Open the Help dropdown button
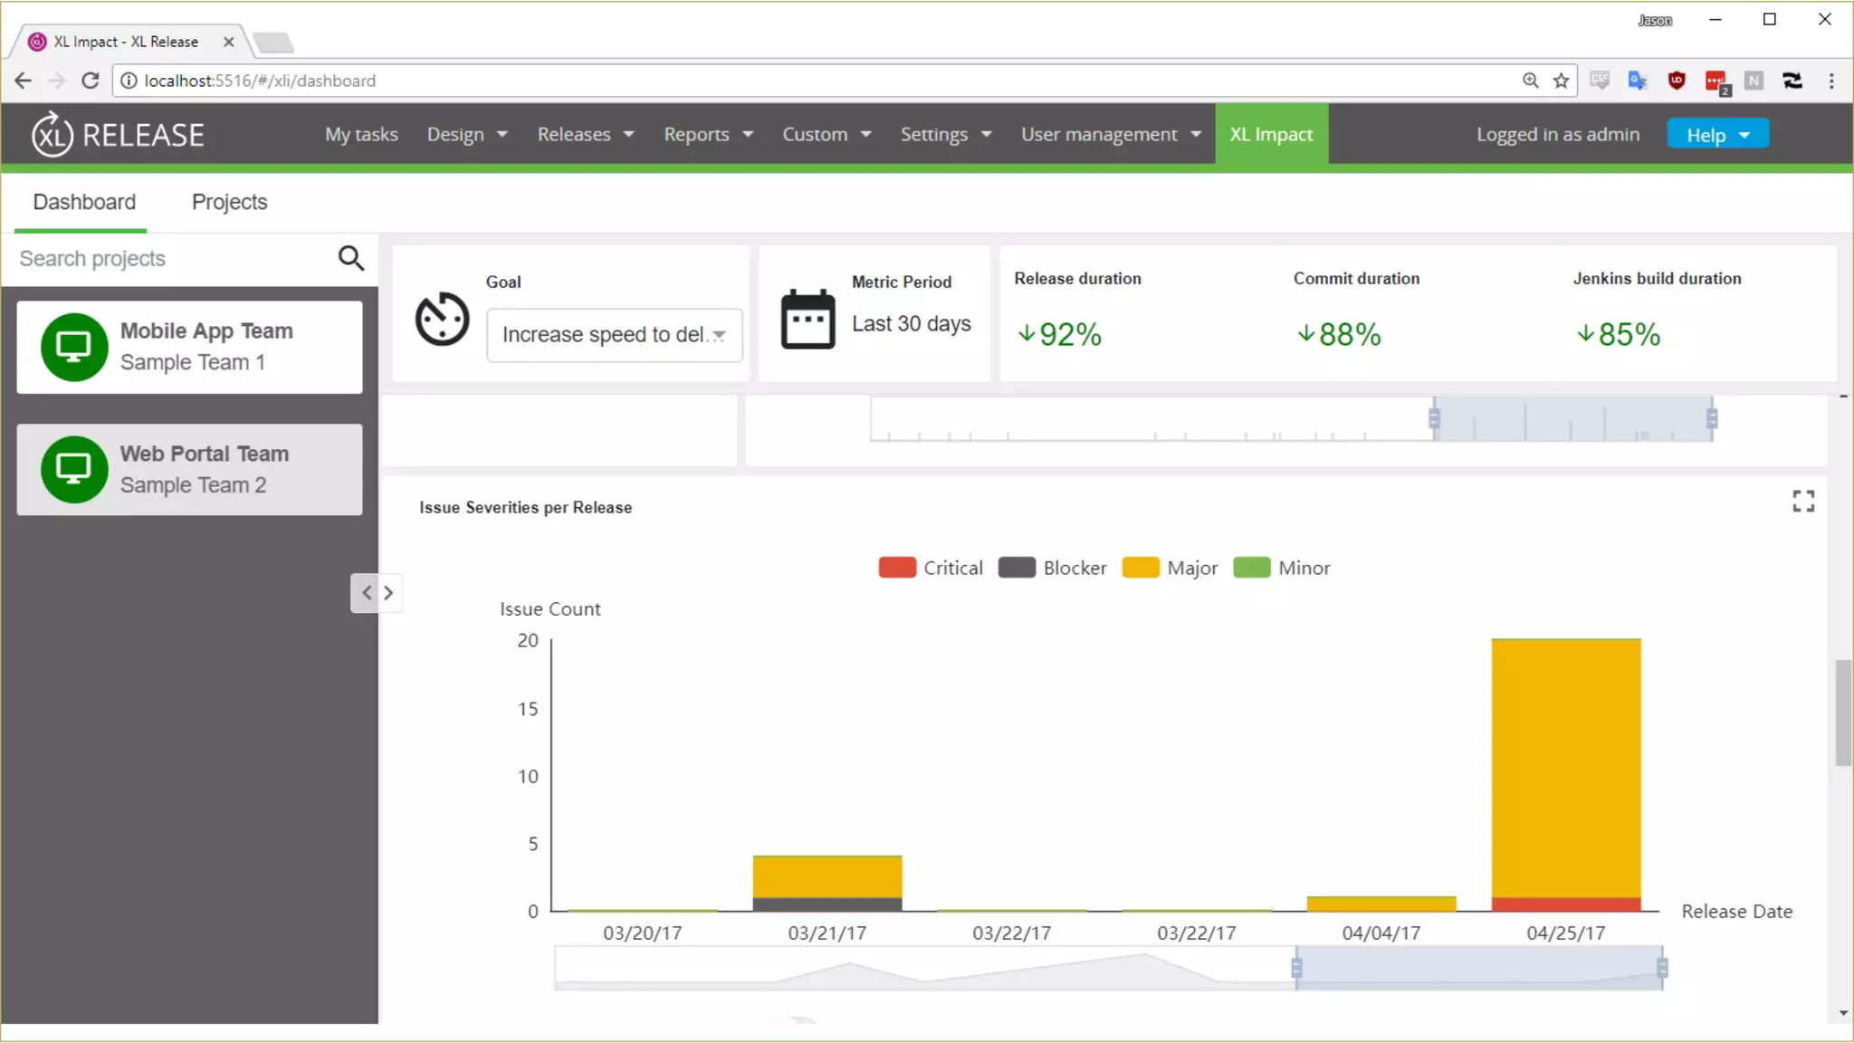1854x1043 pixels. tap(1717, 135)
